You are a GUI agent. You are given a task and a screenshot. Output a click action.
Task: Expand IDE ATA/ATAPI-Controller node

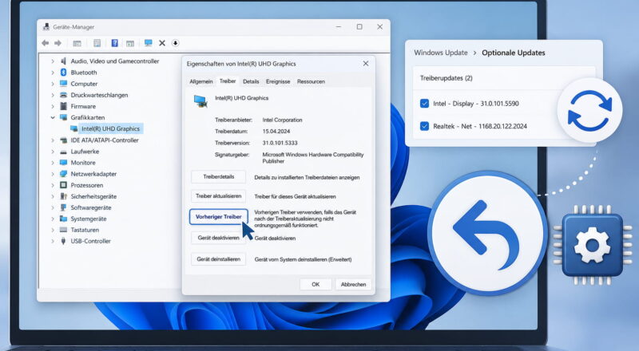(53, 140)
